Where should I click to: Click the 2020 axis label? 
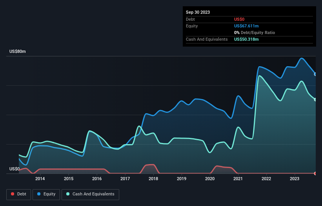210,179
